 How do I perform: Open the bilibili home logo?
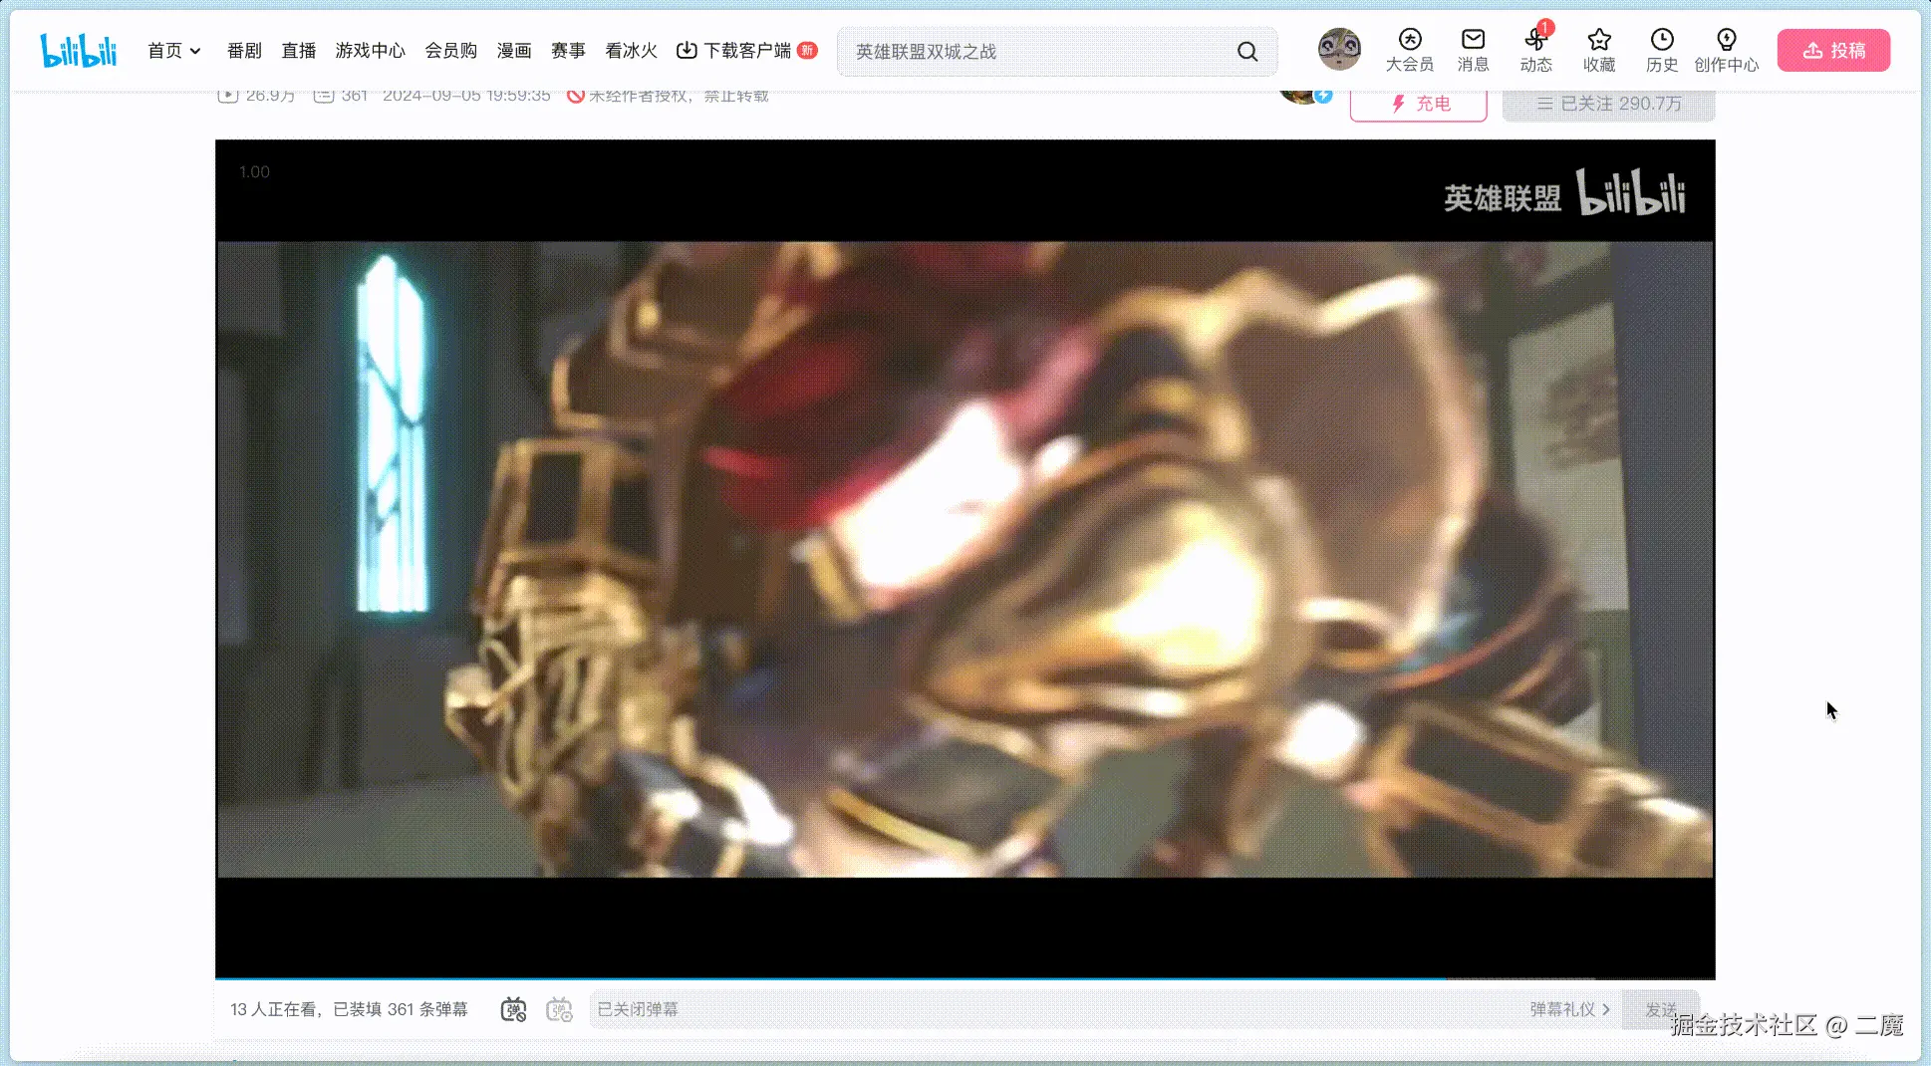tap(78, 50)
